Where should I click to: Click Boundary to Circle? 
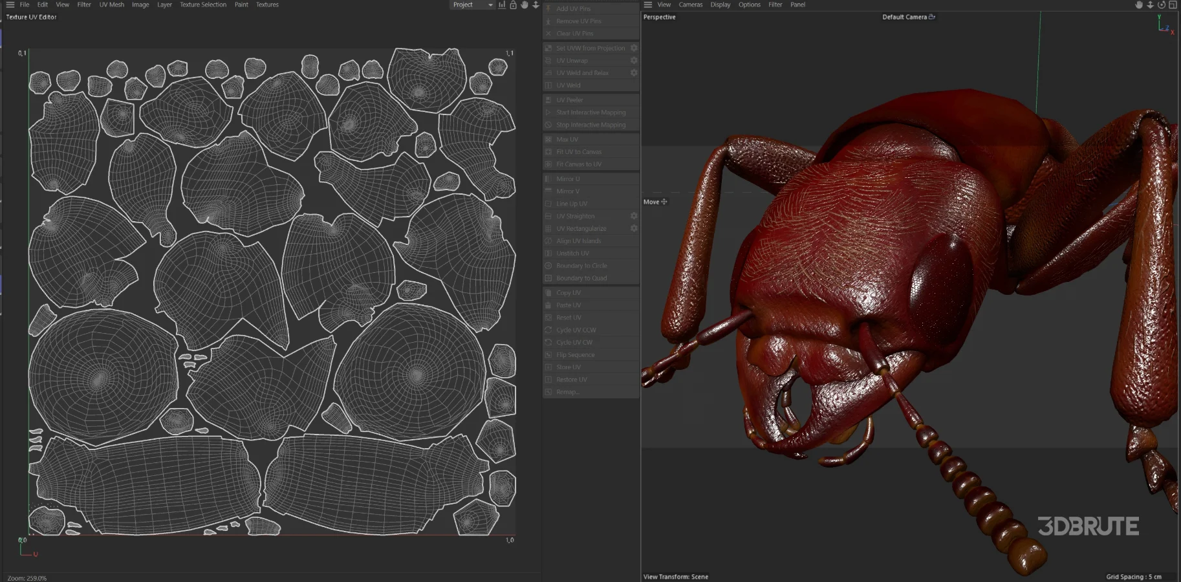point(591,265)
